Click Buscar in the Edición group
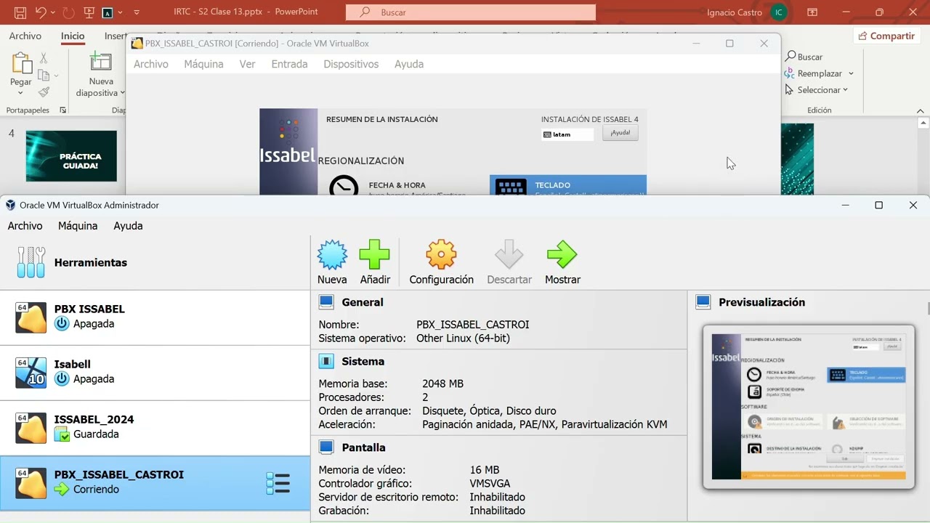The height and width of the screenshot is (523, 930). 804,57
